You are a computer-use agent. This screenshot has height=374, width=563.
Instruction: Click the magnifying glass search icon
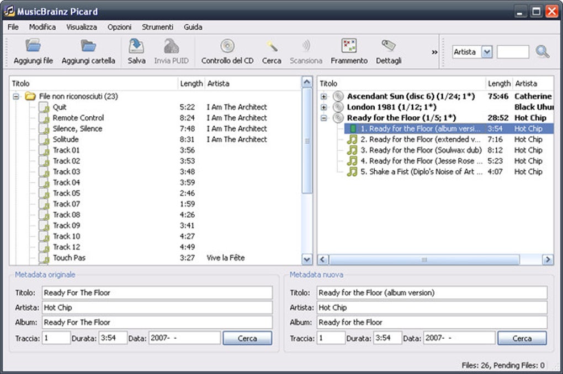click(x=542, y=52)
